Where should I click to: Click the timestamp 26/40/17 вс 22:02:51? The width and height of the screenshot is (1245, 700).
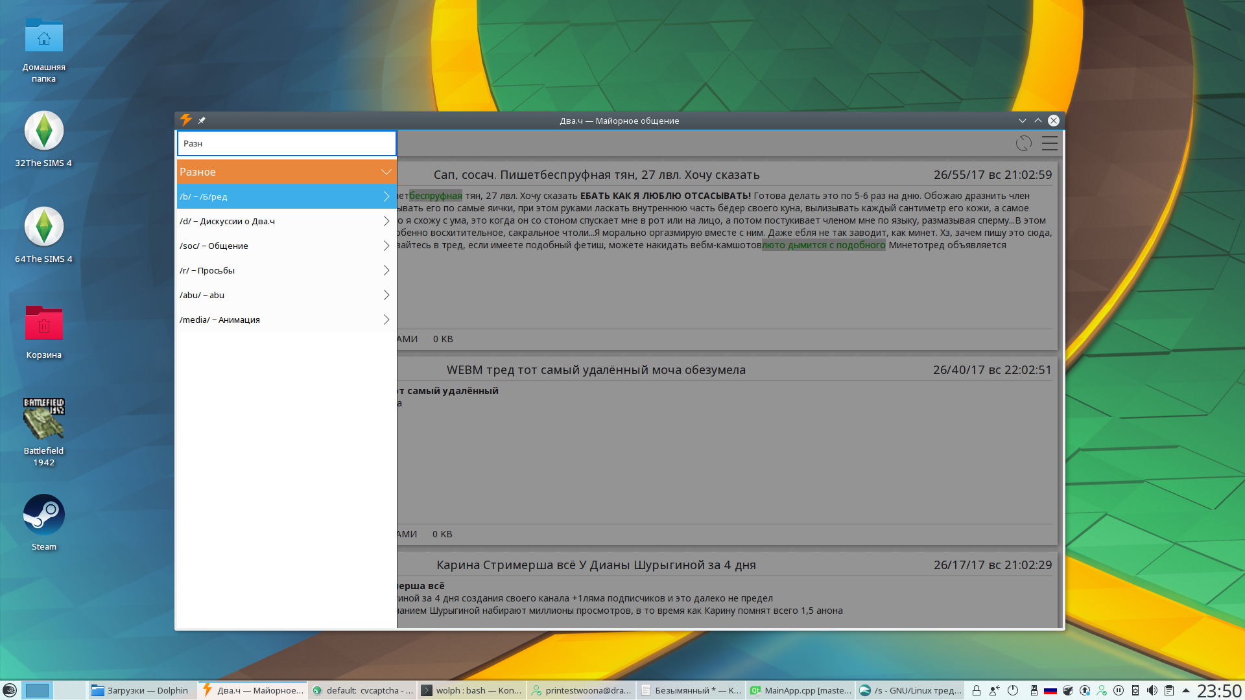click(x=992, y=370)
